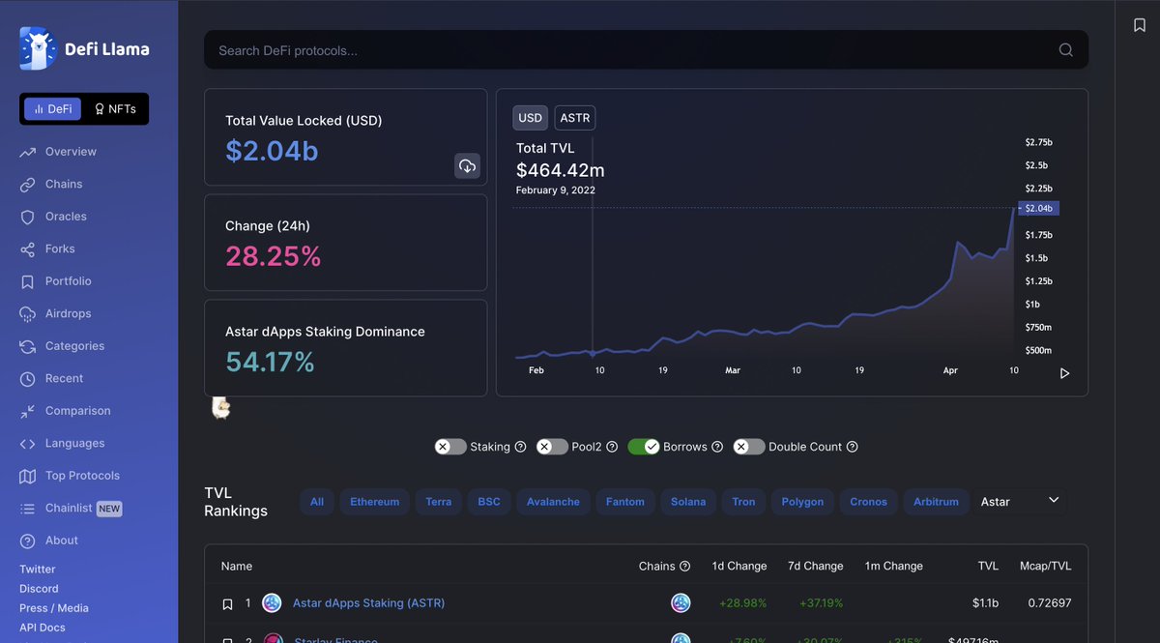Image resolution: width=1160 pixels, height=643 pixels.
Task: Click the Top Protocols map icon
Action: click(x=27, y=476)
